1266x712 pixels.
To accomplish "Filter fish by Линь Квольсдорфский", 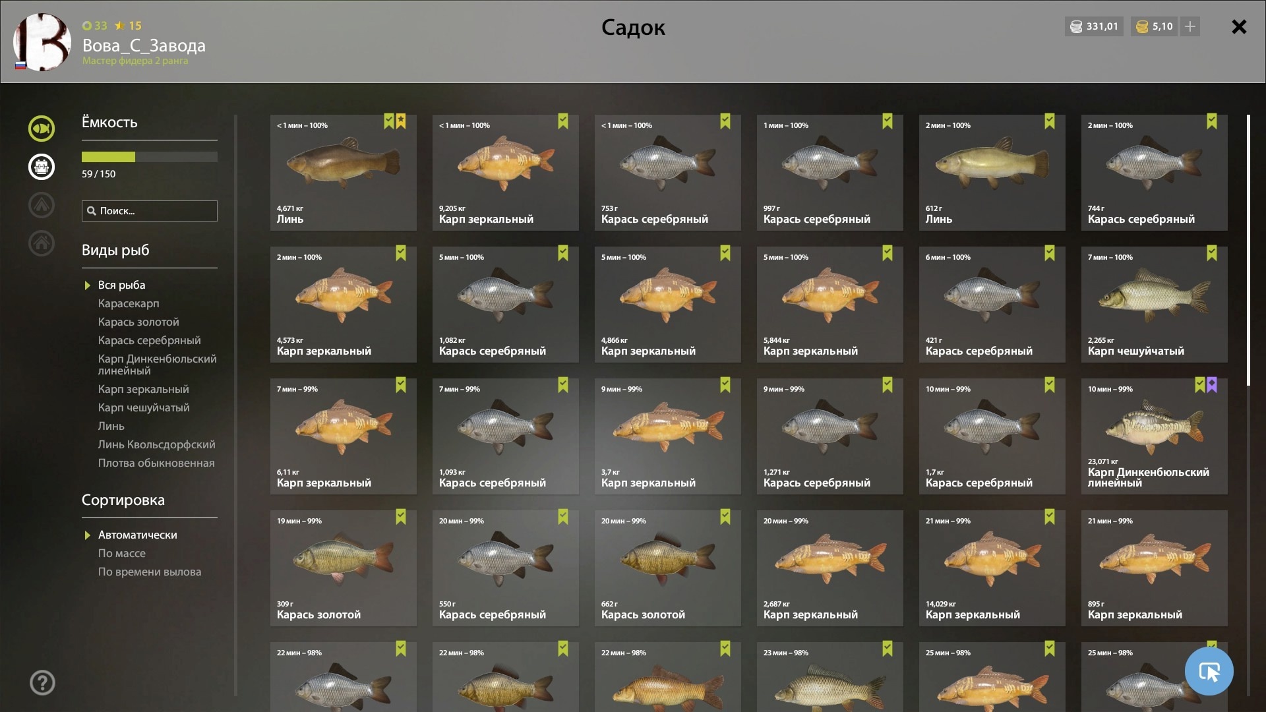I will (x=156, y=445).
